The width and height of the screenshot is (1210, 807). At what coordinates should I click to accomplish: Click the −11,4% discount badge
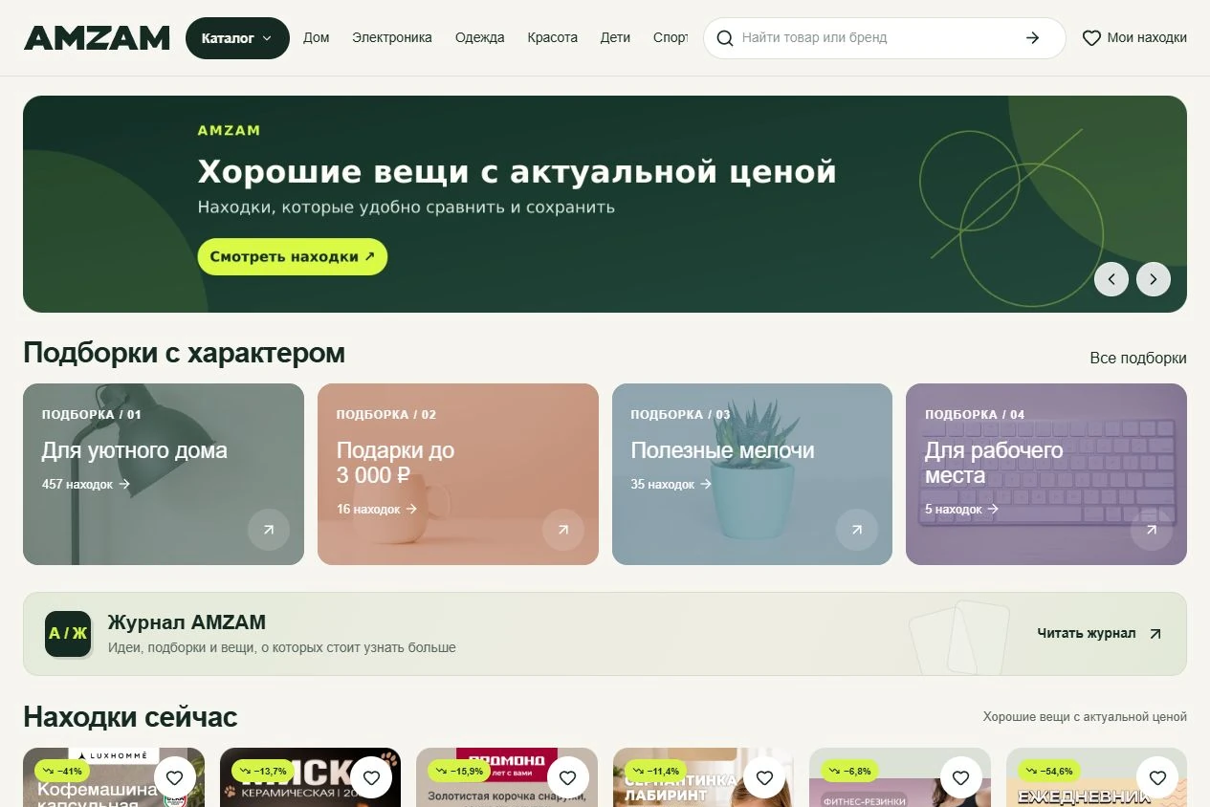click(x=657, y=771)
